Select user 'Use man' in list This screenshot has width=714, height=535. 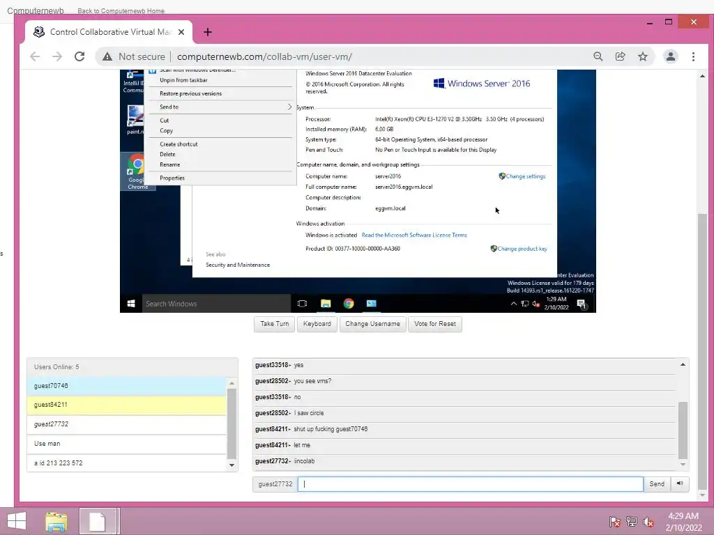(x=127, y=444)
